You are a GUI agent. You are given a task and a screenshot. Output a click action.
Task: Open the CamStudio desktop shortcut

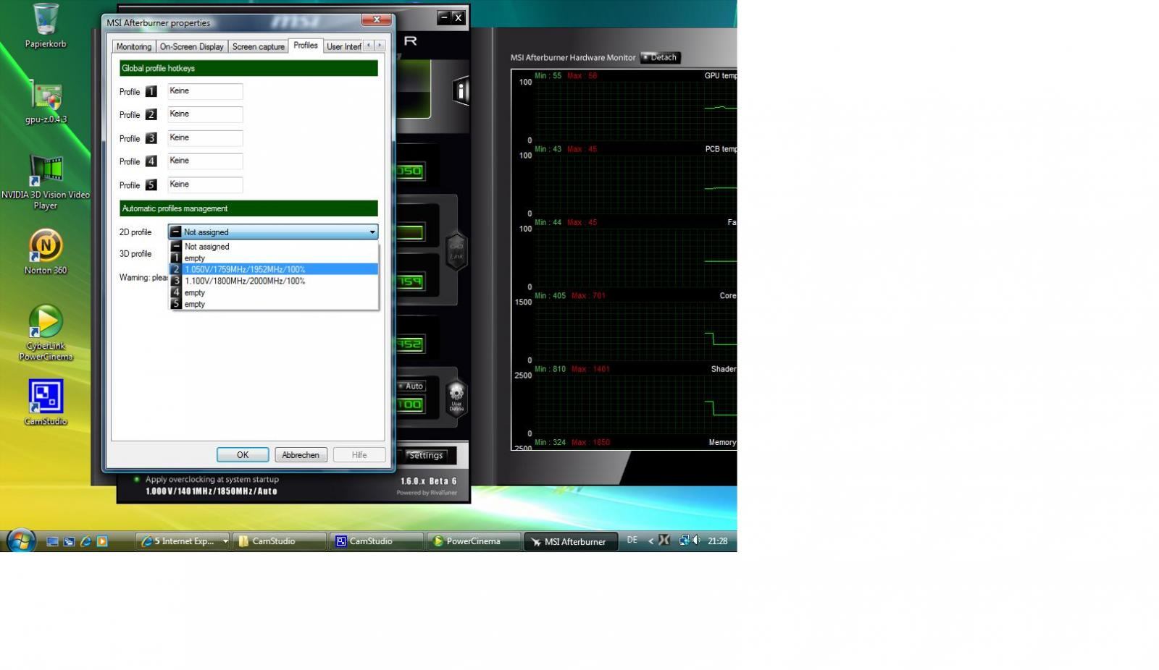click(x=46, y=402)
